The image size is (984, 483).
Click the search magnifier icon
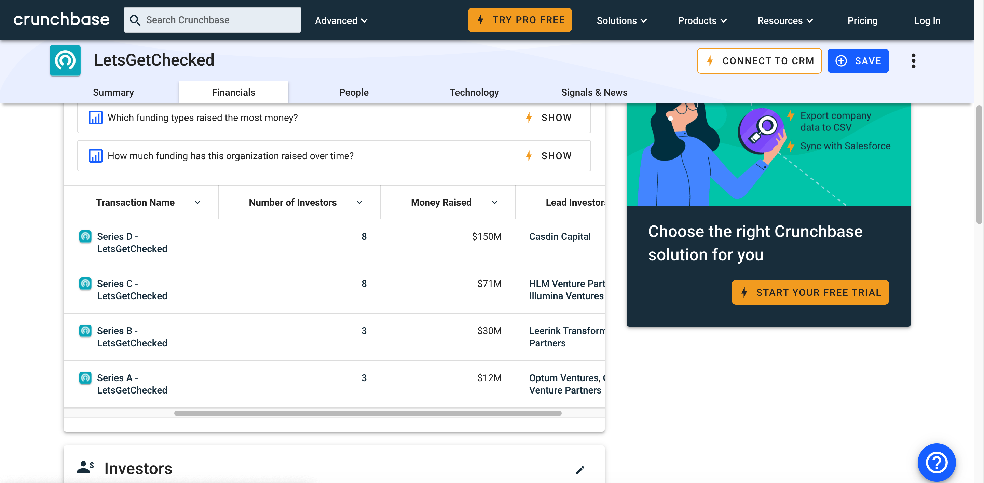point(135,20)
